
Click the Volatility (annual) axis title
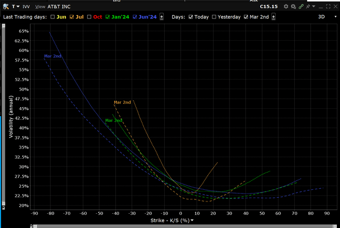point(11,117)
